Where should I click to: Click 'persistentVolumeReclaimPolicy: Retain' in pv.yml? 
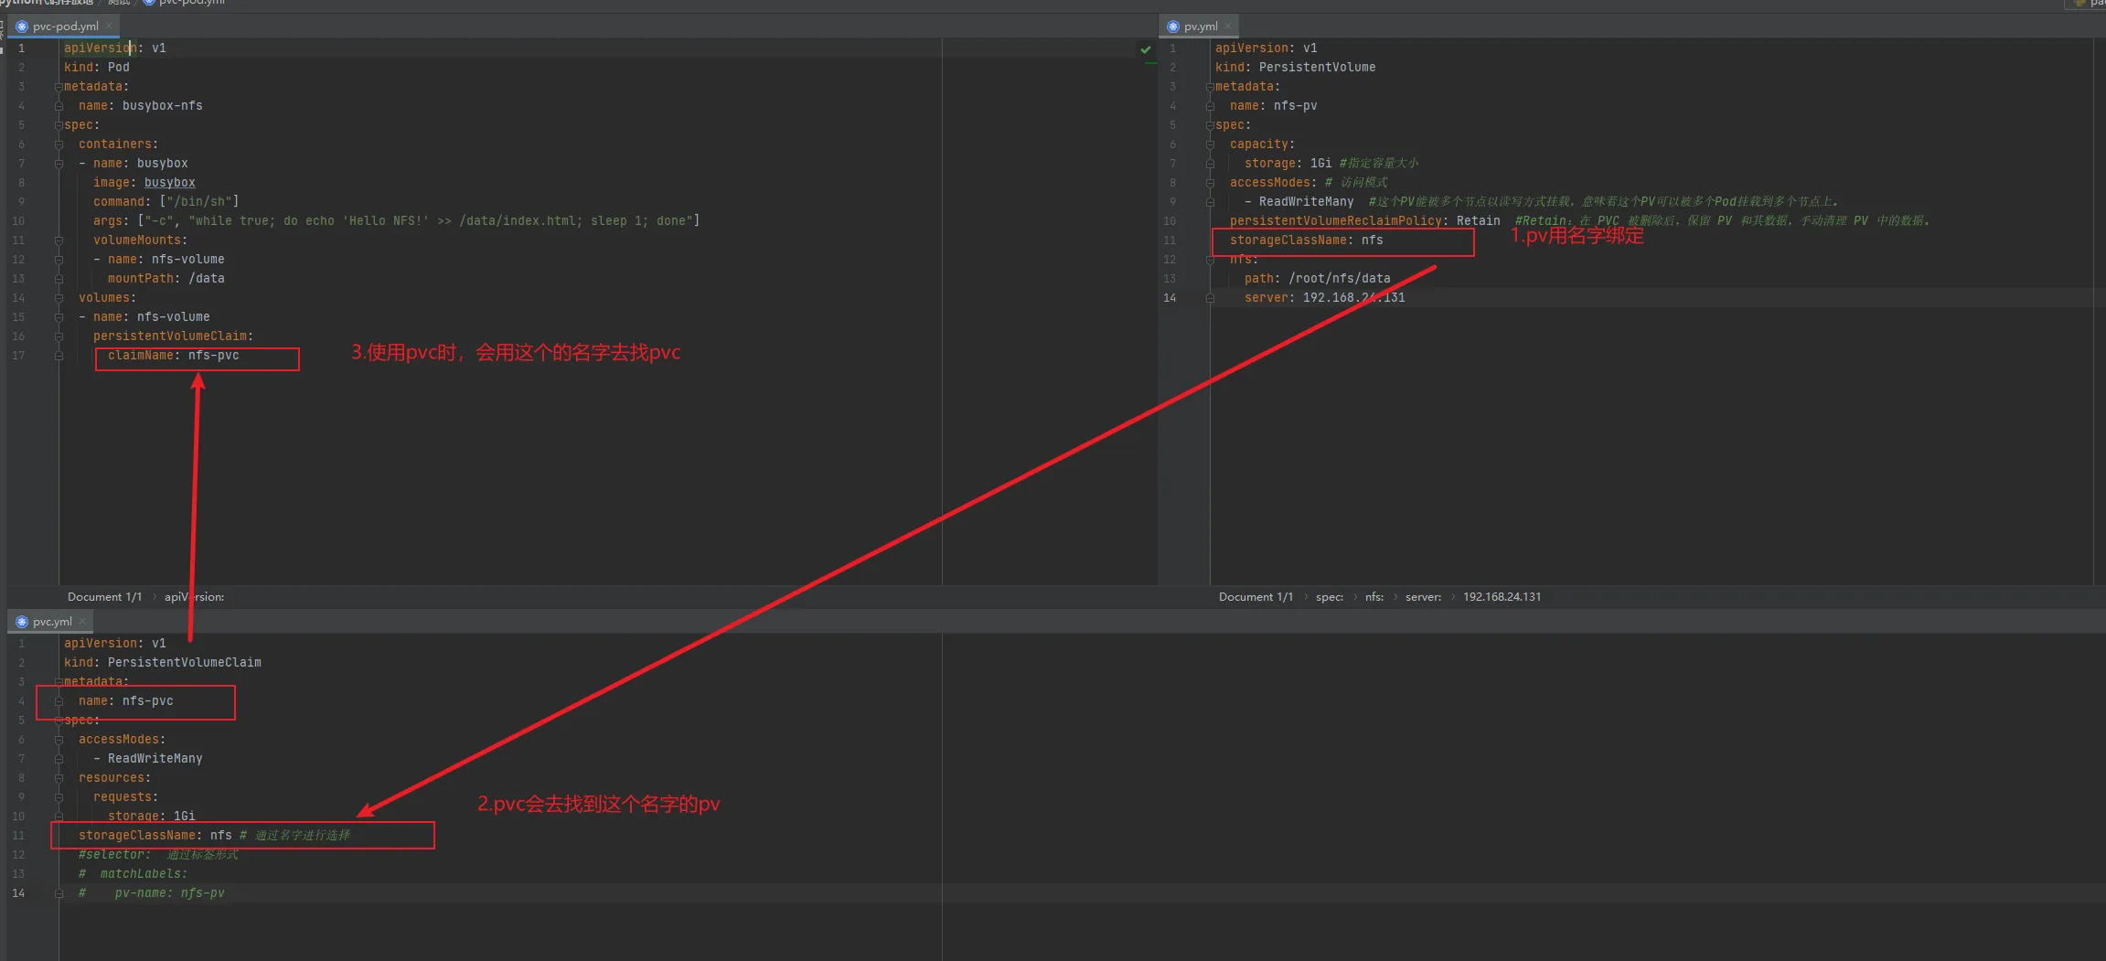coord(1364,221)
